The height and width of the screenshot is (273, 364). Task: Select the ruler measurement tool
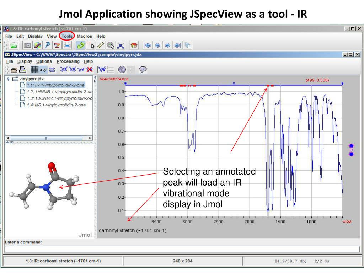[x=101, y=45]
